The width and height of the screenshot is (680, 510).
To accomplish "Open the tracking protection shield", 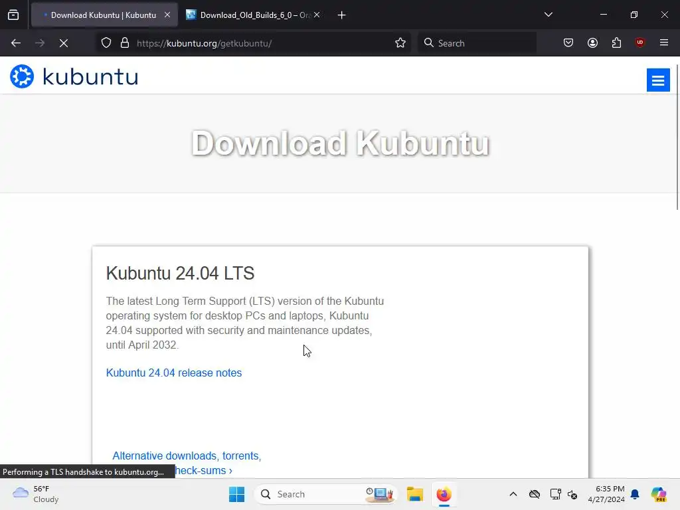I will (x=106, y=43).
